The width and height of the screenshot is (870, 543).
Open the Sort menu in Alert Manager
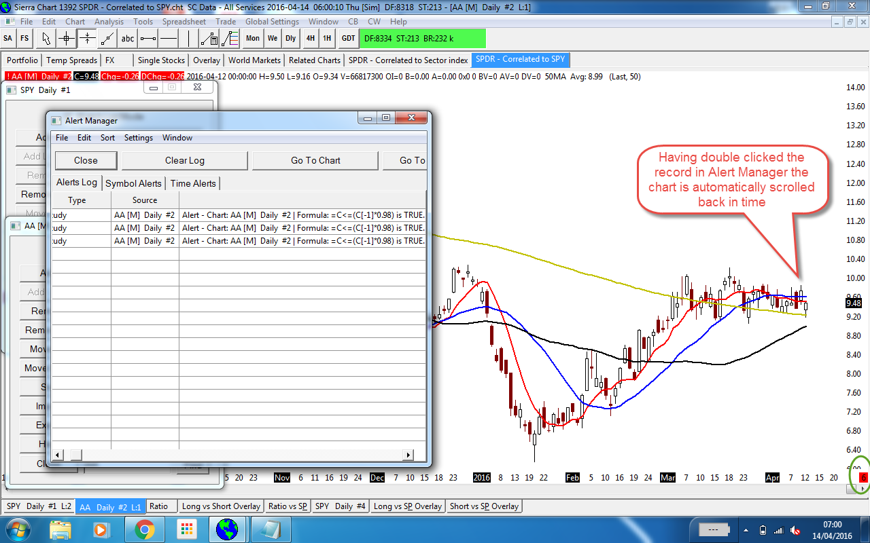click(107, 138)
